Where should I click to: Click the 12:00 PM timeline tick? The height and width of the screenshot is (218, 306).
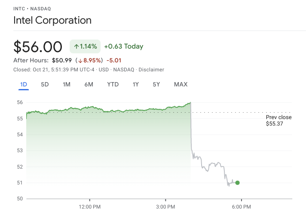(89, 207)
